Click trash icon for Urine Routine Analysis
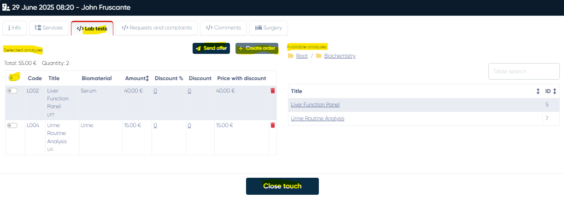564x198 pixels. coord(273,125)
